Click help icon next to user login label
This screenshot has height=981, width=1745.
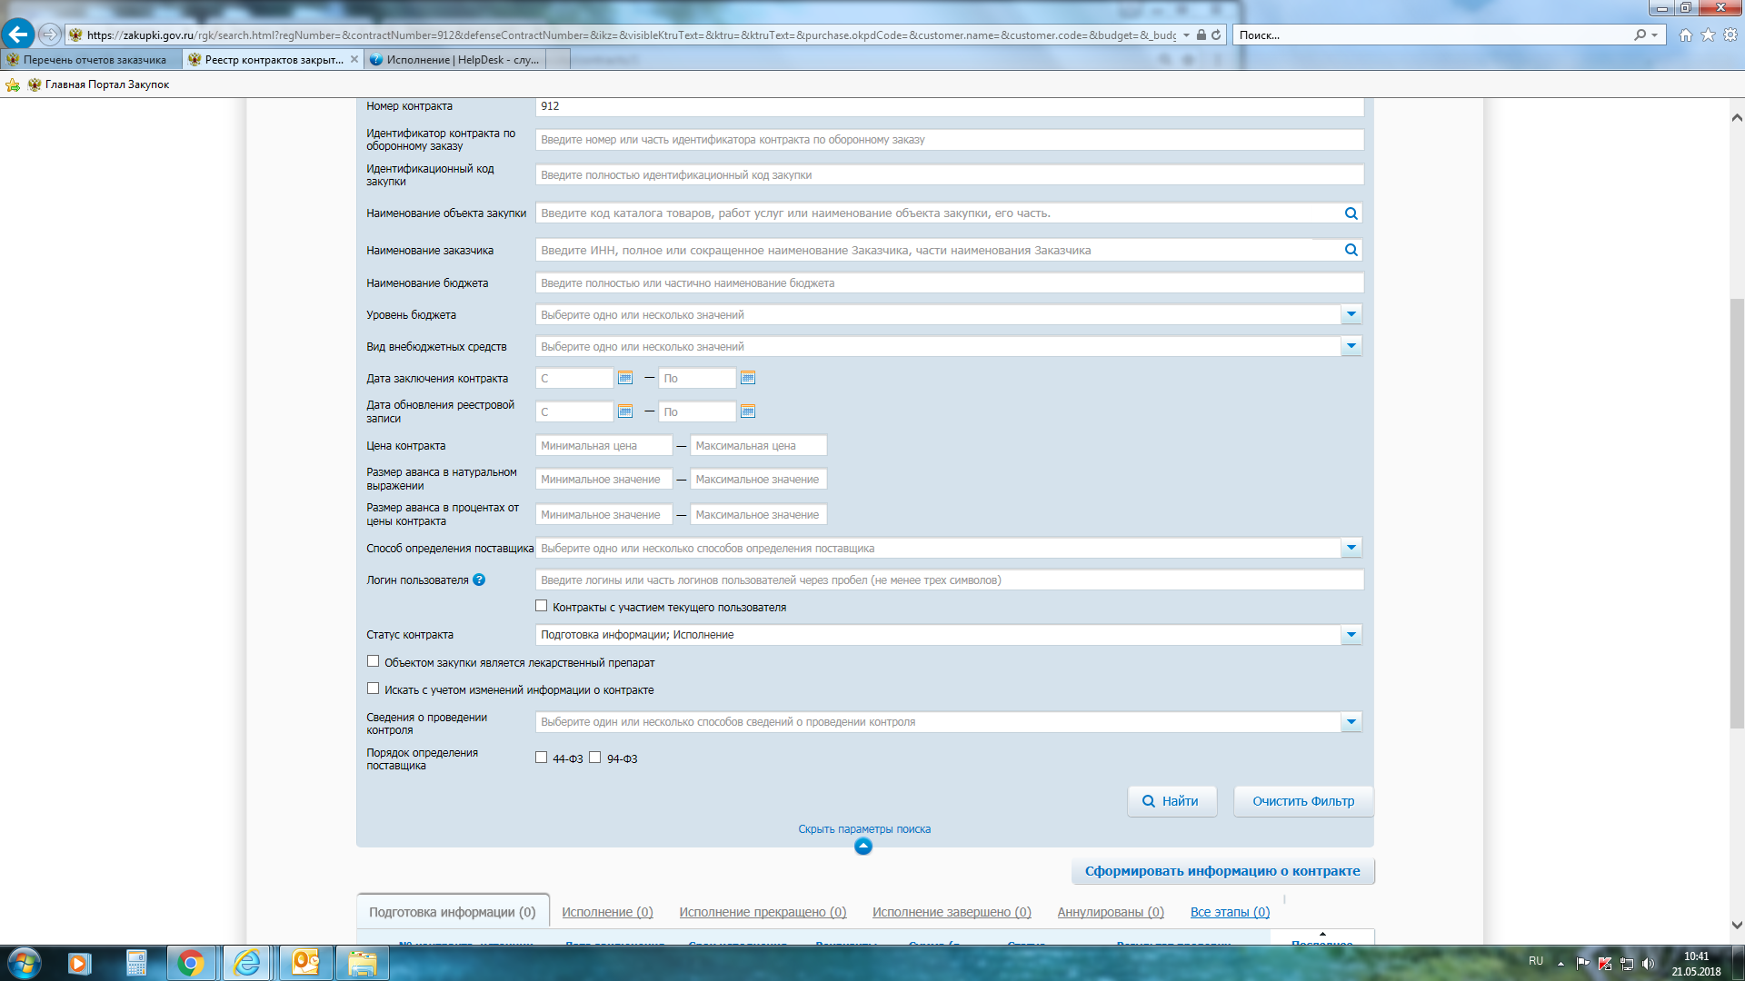tap(479, 580)
